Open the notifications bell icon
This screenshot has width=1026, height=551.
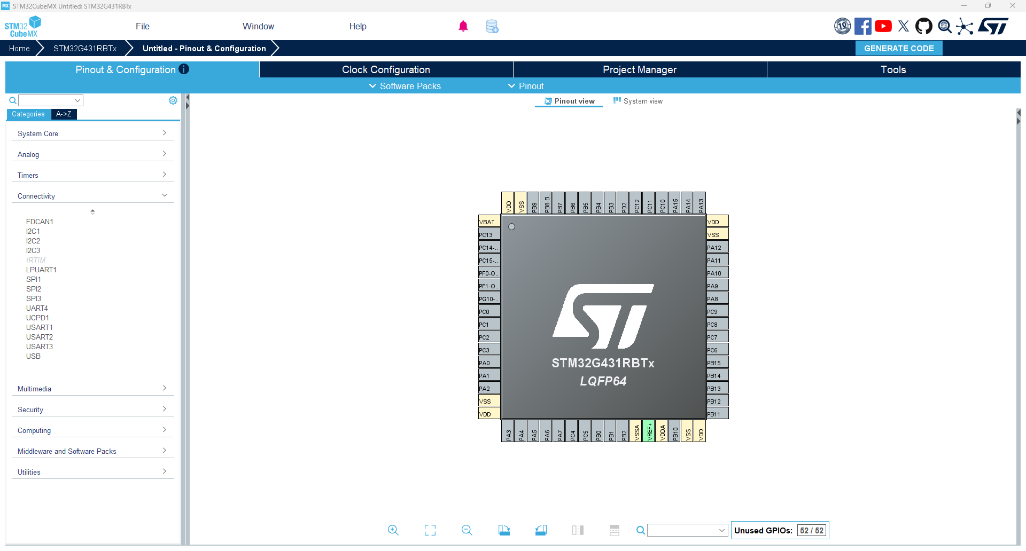[463, 26]
